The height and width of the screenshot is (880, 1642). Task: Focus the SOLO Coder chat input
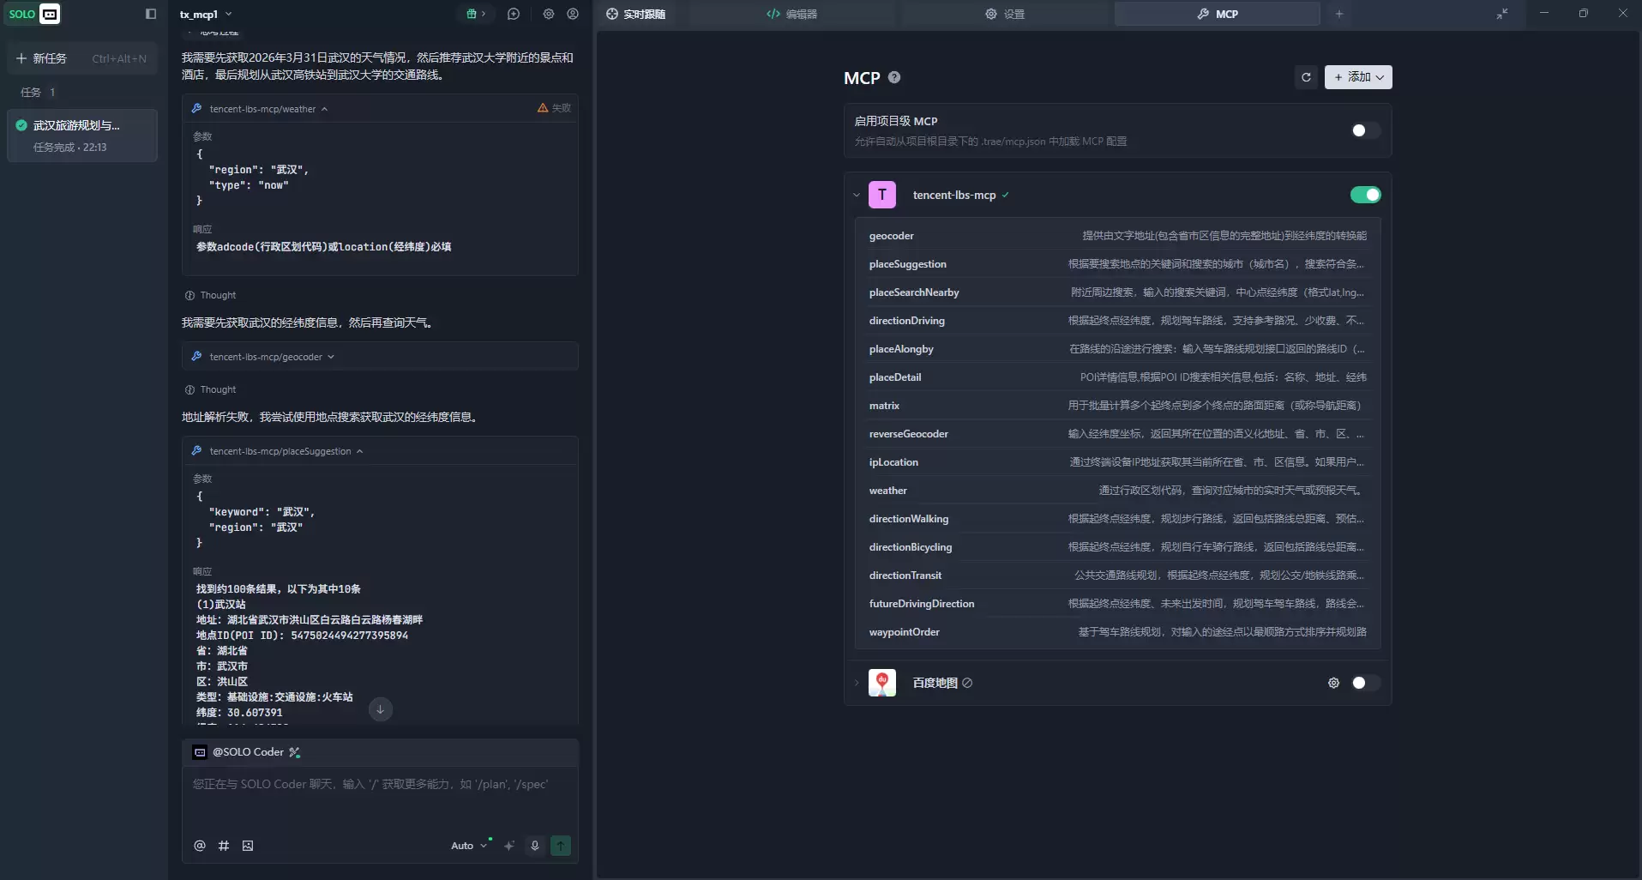point(380,798)
